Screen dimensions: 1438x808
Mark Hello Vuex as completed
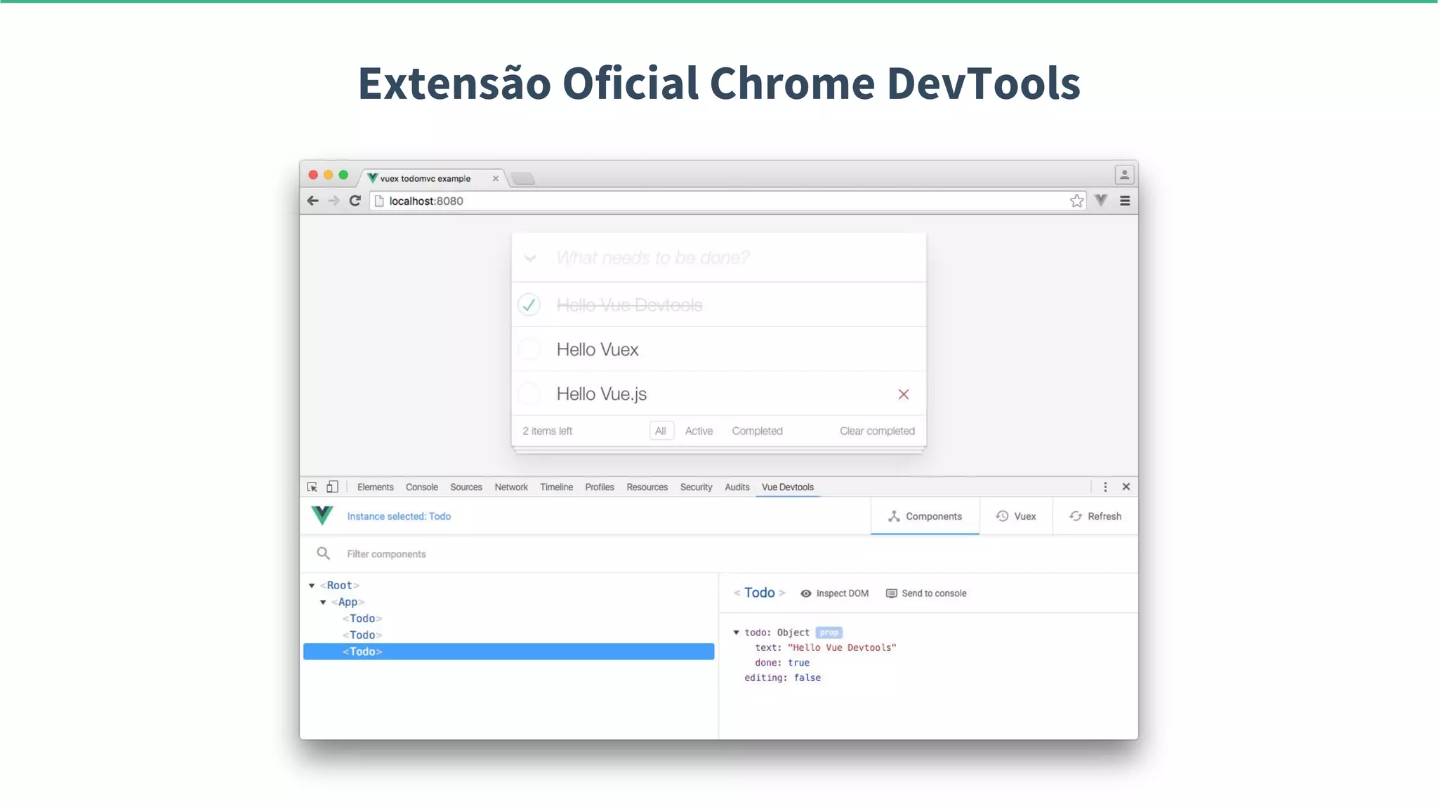529,349
